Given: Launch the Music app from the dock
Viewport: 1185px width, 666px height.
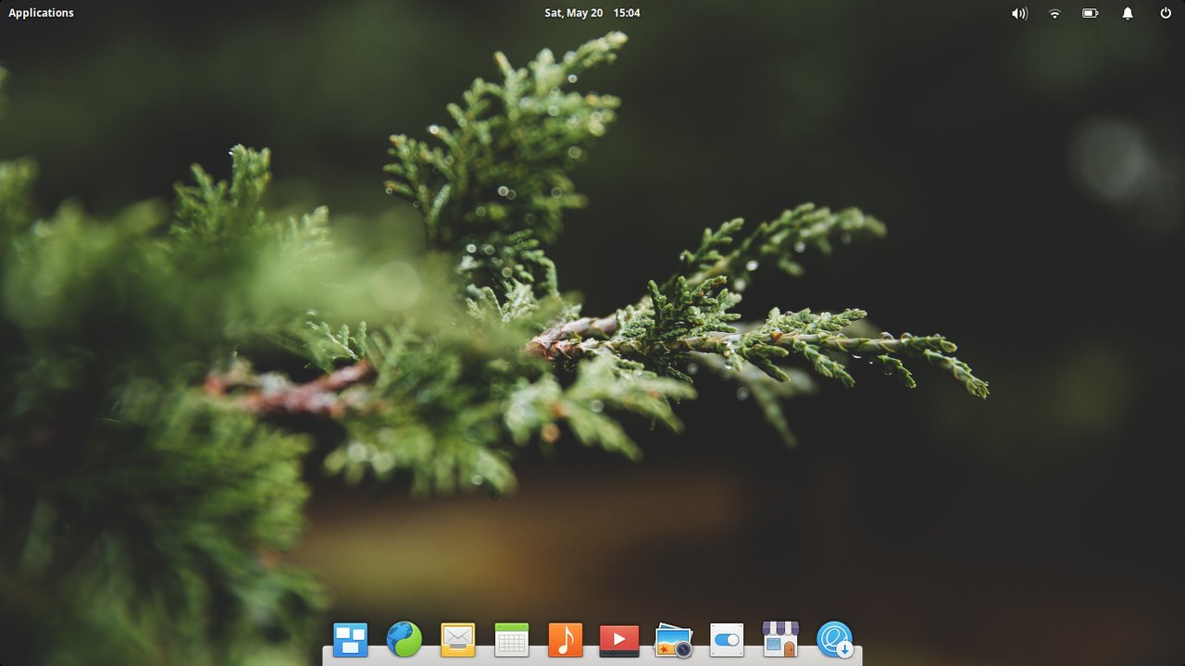Looking at the screenshot, I should [x=566, y=639].
